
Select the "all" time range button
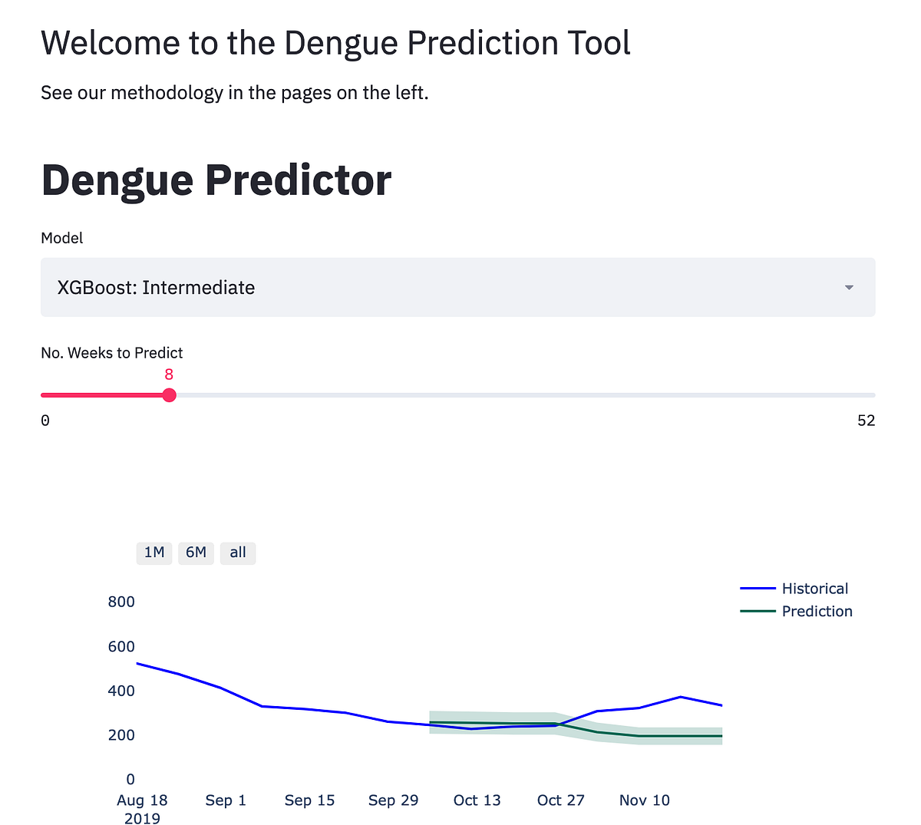(237, 553)
